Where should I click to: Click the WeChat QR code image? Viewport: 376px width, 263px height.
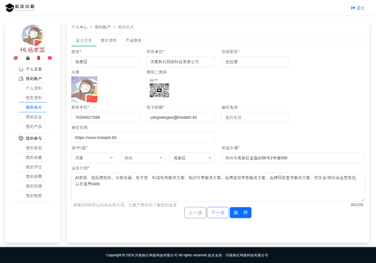click(x=159, y=89)
